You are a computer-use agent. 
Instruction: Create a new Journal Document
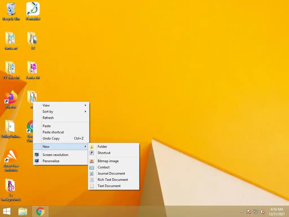coord(114,173)
